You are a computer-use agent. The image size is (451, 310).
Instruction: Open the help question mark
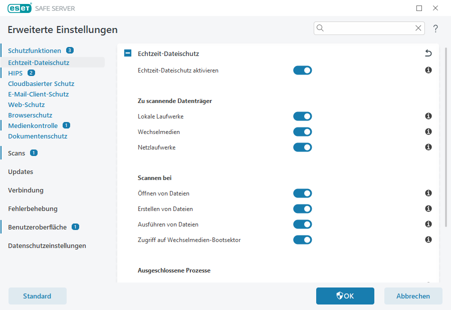(x=435, y=28)
